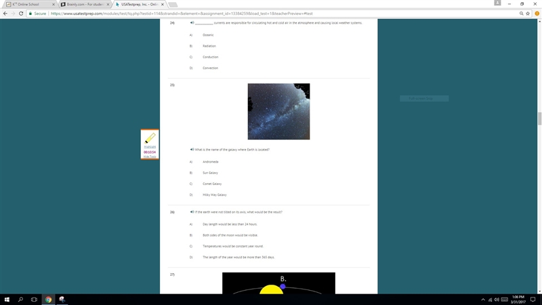This screenshot has height=305, width=542.
Task: Choose 'Day length would be less than 24 hours'
Action: (x=230, y=224)
